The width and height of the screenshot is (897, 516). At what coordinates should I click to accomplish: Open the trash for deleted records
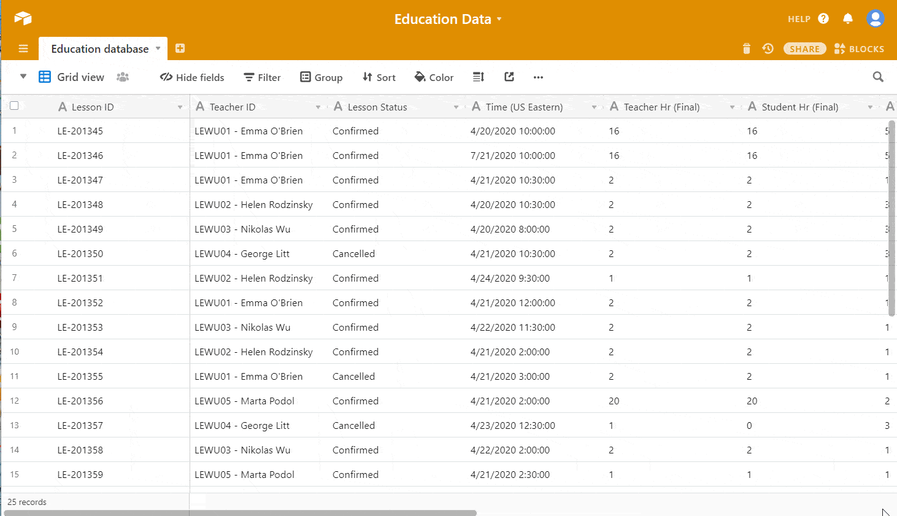tap(746, 48)
